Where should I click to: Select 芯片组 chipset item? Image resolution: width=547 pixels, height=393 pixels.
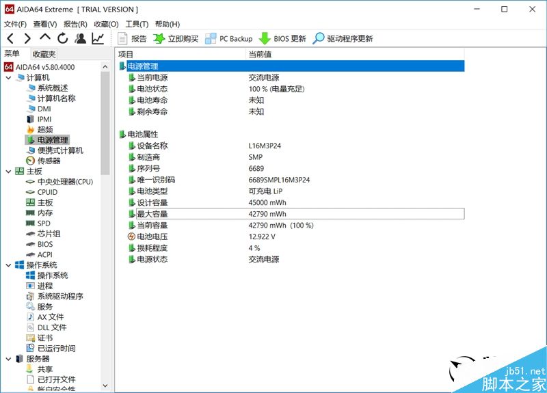pyautogui.click(x=44, y=234)
